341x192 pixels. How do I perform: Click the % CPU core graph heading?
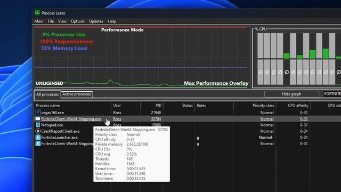[x=261, y=29]
